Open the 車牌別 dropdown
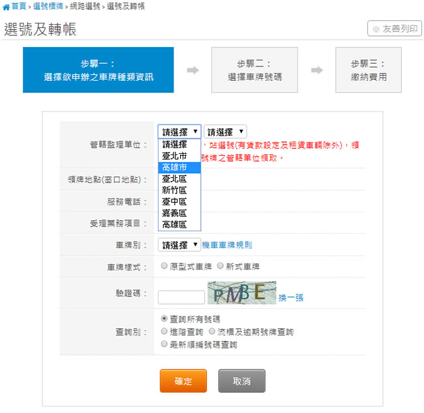Screen dimensions: 424x413 179,245
